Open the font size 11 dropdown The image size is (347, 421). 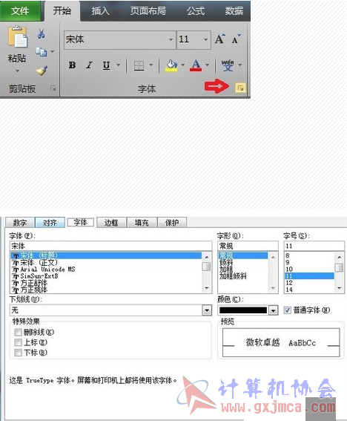[205, 39]
